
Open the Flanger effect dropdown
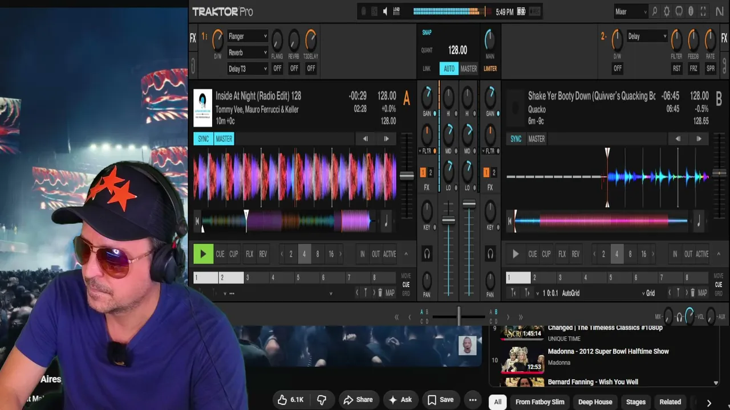coord(248,36)
